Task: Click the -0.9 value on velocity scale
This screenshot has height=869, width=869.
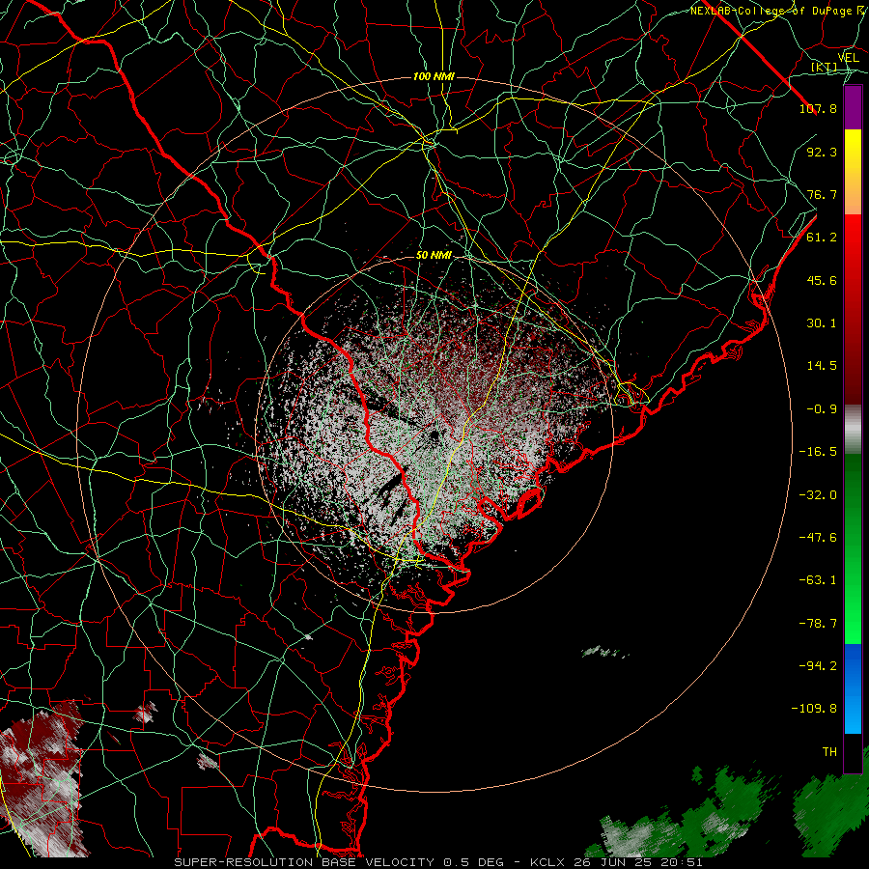Action: pyautogui.click(x=822, y=409)
